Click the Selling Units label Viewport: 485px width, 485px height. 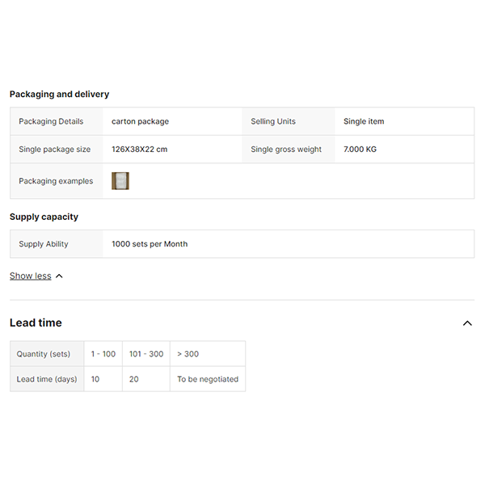(273, 121)
